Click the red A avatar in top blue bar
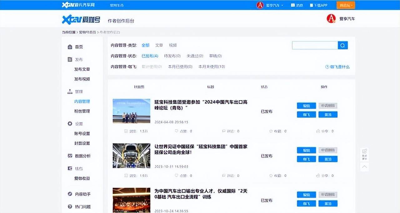Image resolution: width=400 pixels, height=213 pixels. pyautogui.click(x=260, y=5)
